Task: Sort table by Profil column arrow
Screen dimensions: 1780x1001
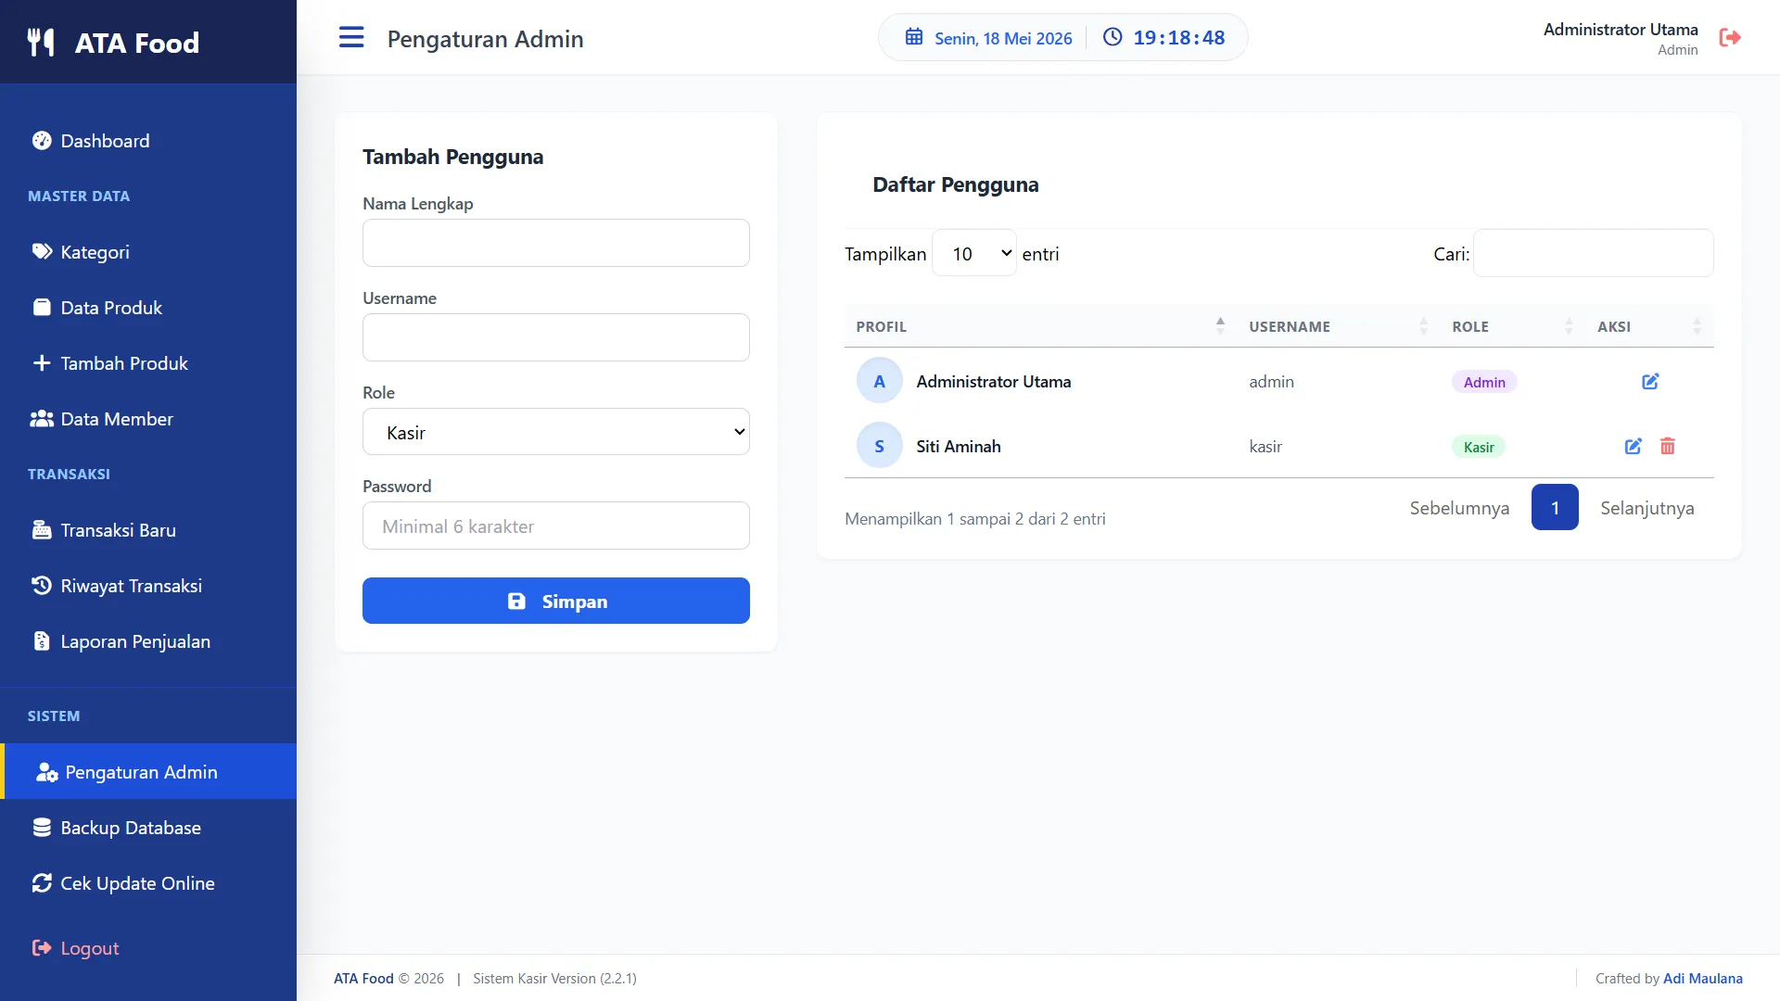Action: click(x=1220, y=325)
